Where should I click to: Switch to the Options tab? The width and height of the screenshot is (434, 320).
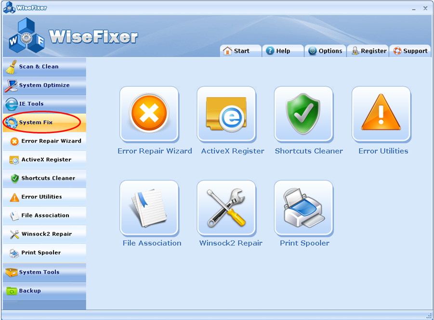pos(325,51)
